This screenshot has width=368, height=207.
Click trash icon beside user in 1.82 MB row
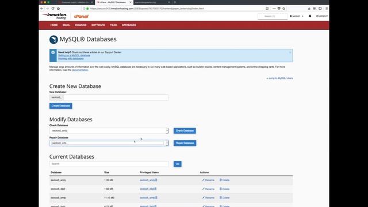155,189
